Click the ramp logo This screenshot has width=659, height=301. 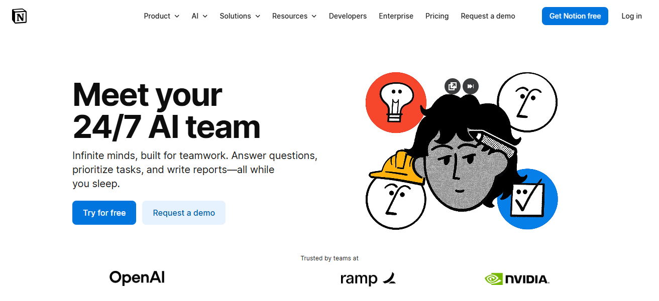pyautogui.click(x=368, y=278)
